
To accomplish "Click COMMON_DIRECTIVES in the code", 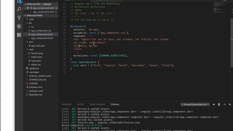I will point(113,56).
